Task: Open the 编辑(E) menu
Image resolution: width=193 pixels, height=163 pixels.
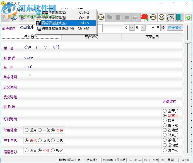Action: 22,10
